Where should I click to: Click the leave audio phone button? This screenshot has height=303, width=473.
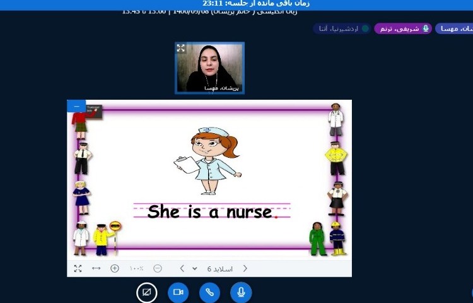tap(209, 292)
